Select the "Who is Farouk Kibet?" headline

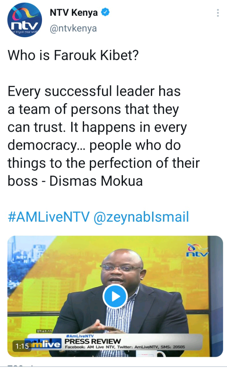[73, 55]
